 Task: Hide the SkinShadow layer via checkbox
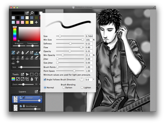pyautogui.click(x=21, y=106)
